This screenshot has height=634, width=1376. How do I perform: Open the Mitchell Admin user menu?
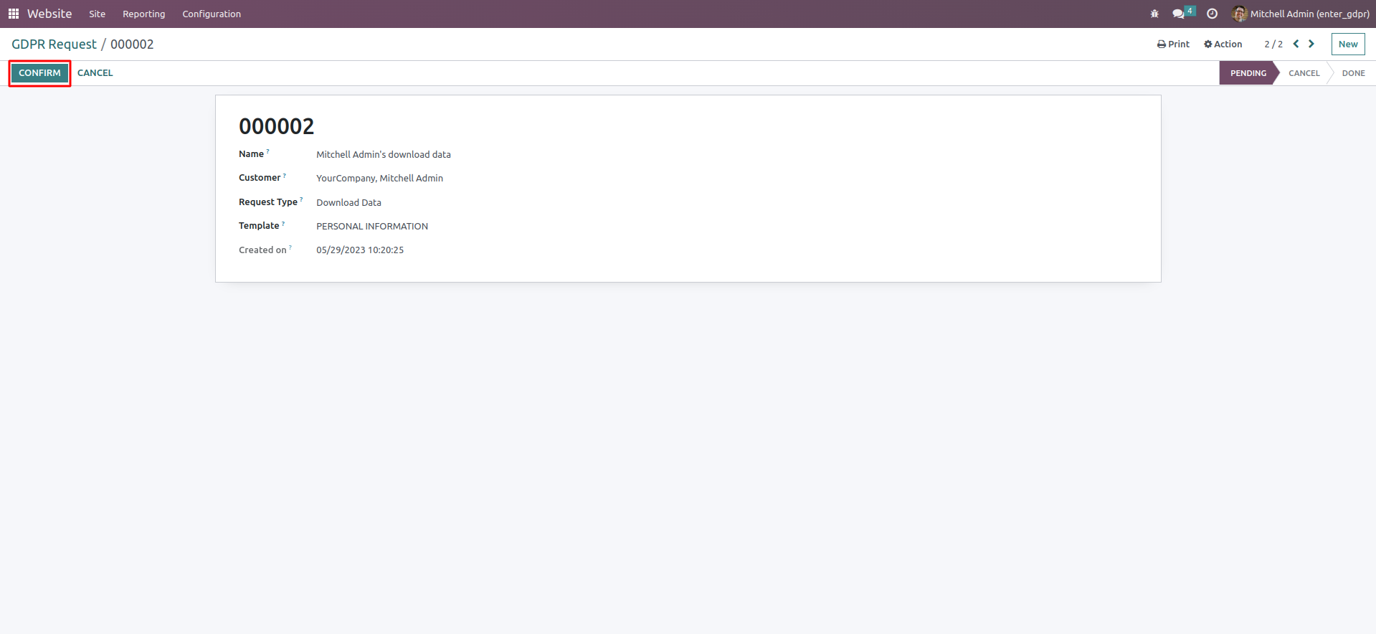[x=1301, y=14]
